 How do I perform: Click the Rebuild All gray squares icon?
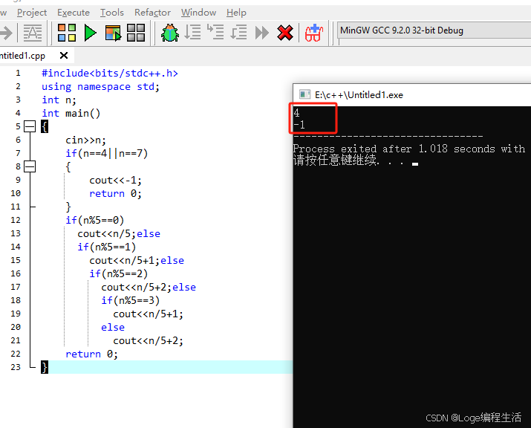click(136, 33)
